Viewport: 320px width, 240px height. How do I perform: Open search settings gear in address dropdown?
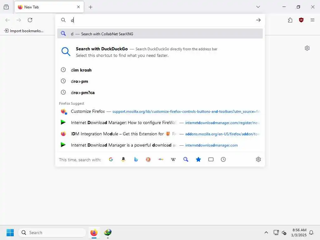(258, 159)
